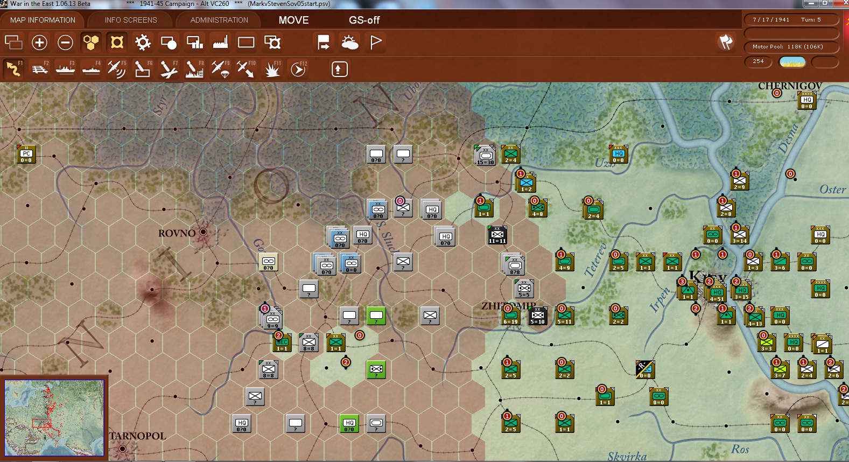This screenshot has width=849, height=462.
Task: Select the blue 1=2 unit counter
Action: point(526,183)
